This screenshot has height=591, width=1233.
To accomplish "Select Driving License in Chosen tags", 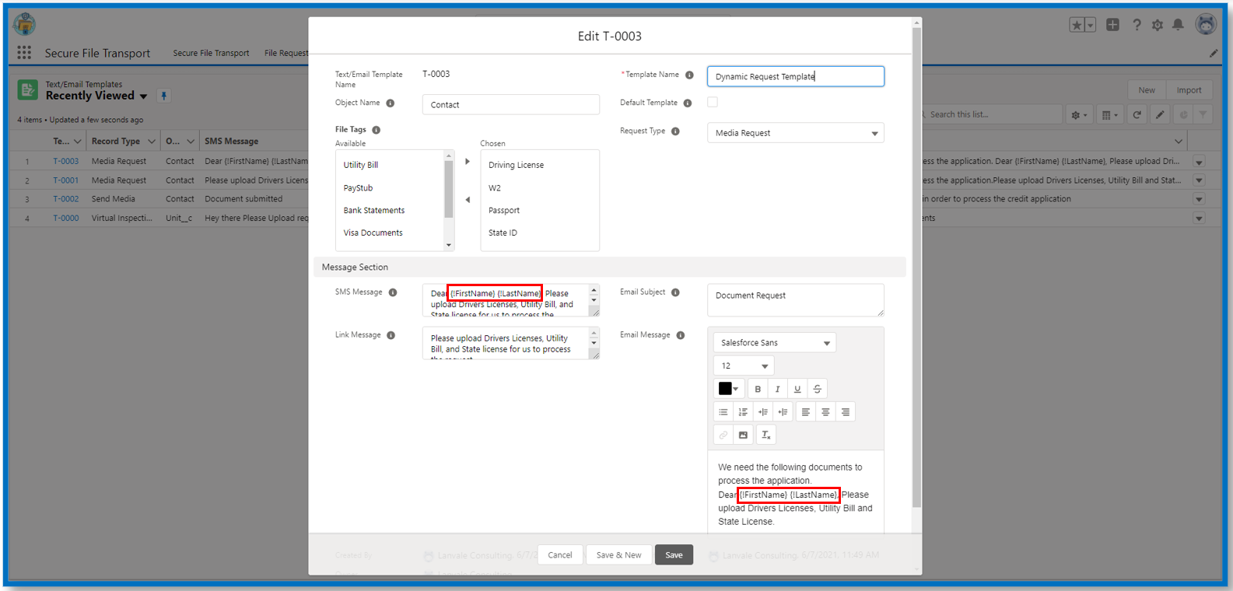I will (x=516, y=165).
